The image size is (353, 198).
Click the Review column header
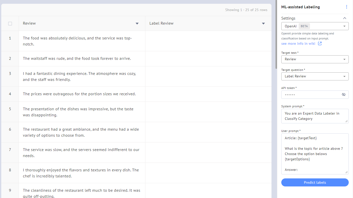[x=29, y=23]
